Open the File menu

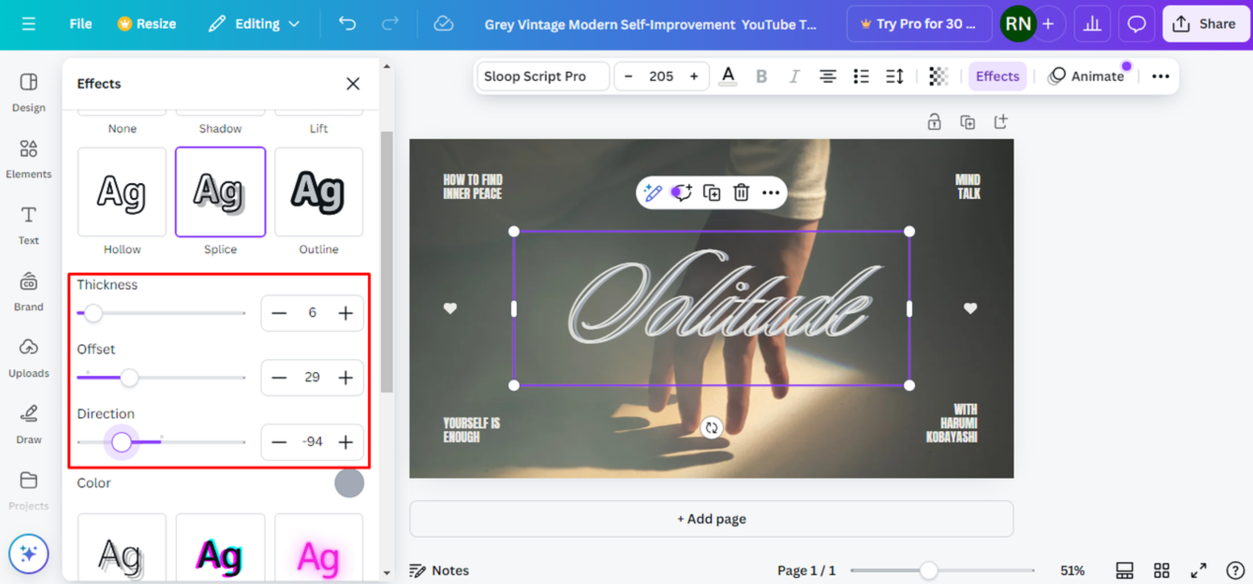[80, 24]
